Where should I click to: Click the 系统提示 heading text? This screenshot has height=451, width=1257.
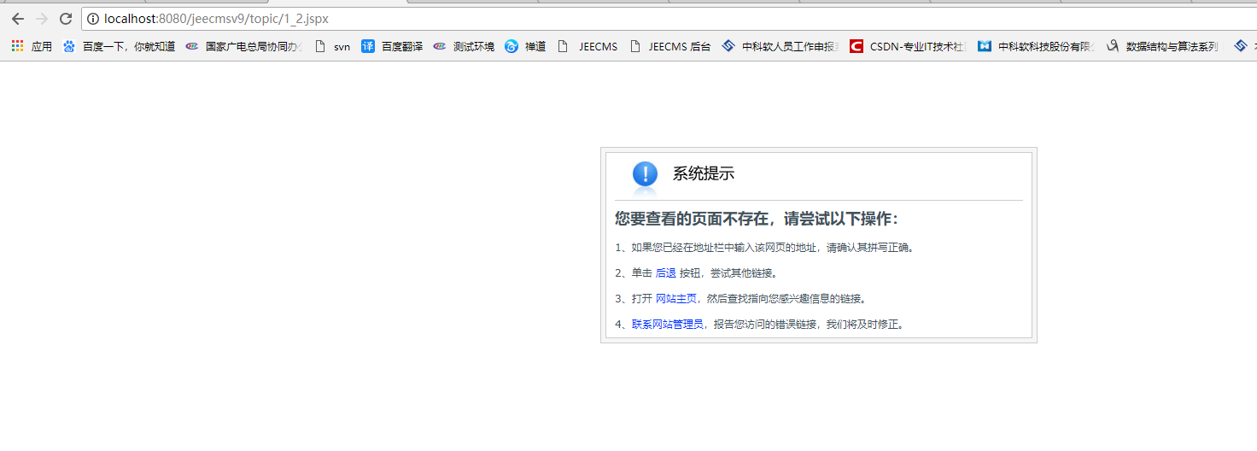pos(704,174)
